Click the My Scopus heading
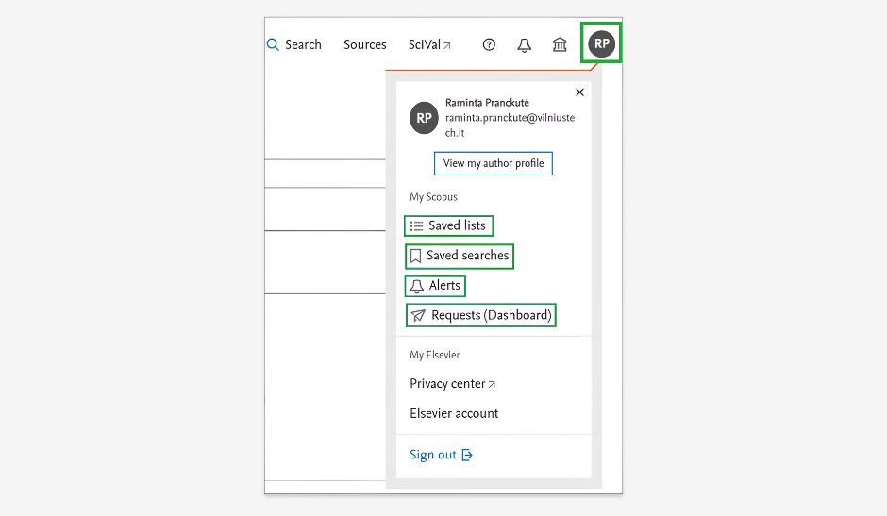The width and height of the screenshot is (887, 516). pos(433,197)
